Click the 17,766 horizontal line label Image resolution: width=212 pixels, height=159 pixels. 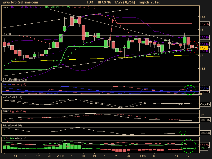6,34
